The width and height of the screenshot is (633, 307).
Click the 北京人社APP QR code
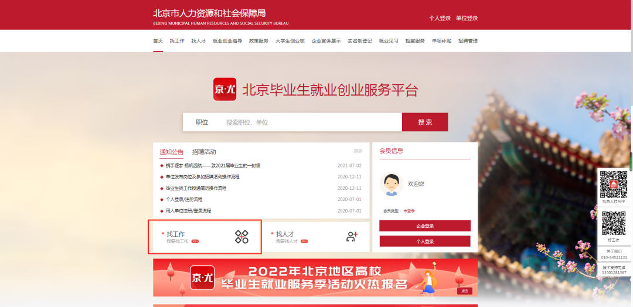tap(613, 185)
